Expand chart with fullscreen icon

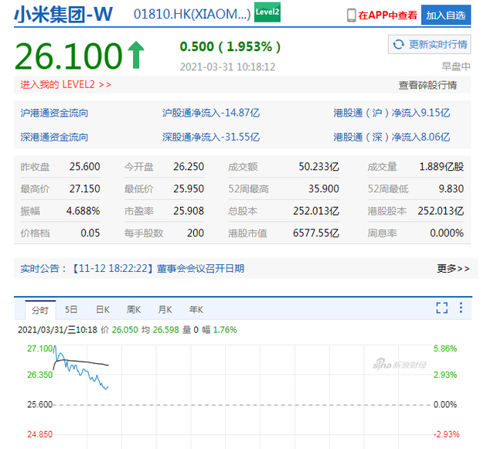(x=441, y=308)
